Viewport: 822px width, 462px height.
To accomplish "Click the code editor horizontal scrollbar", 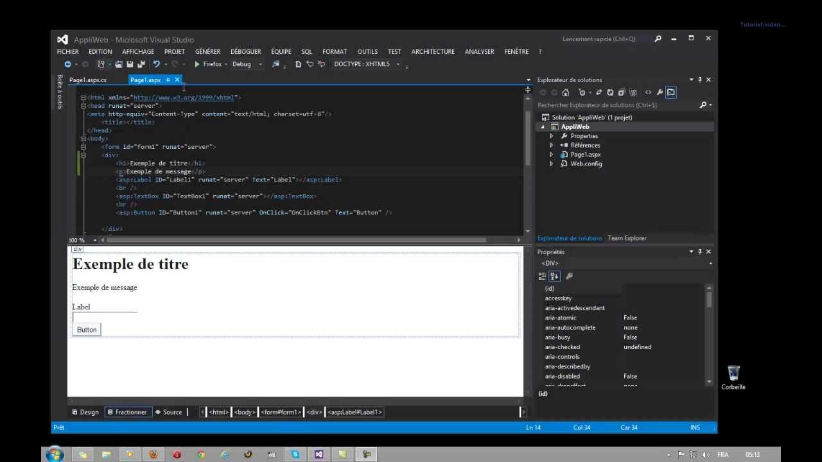I will coord(295,240).
